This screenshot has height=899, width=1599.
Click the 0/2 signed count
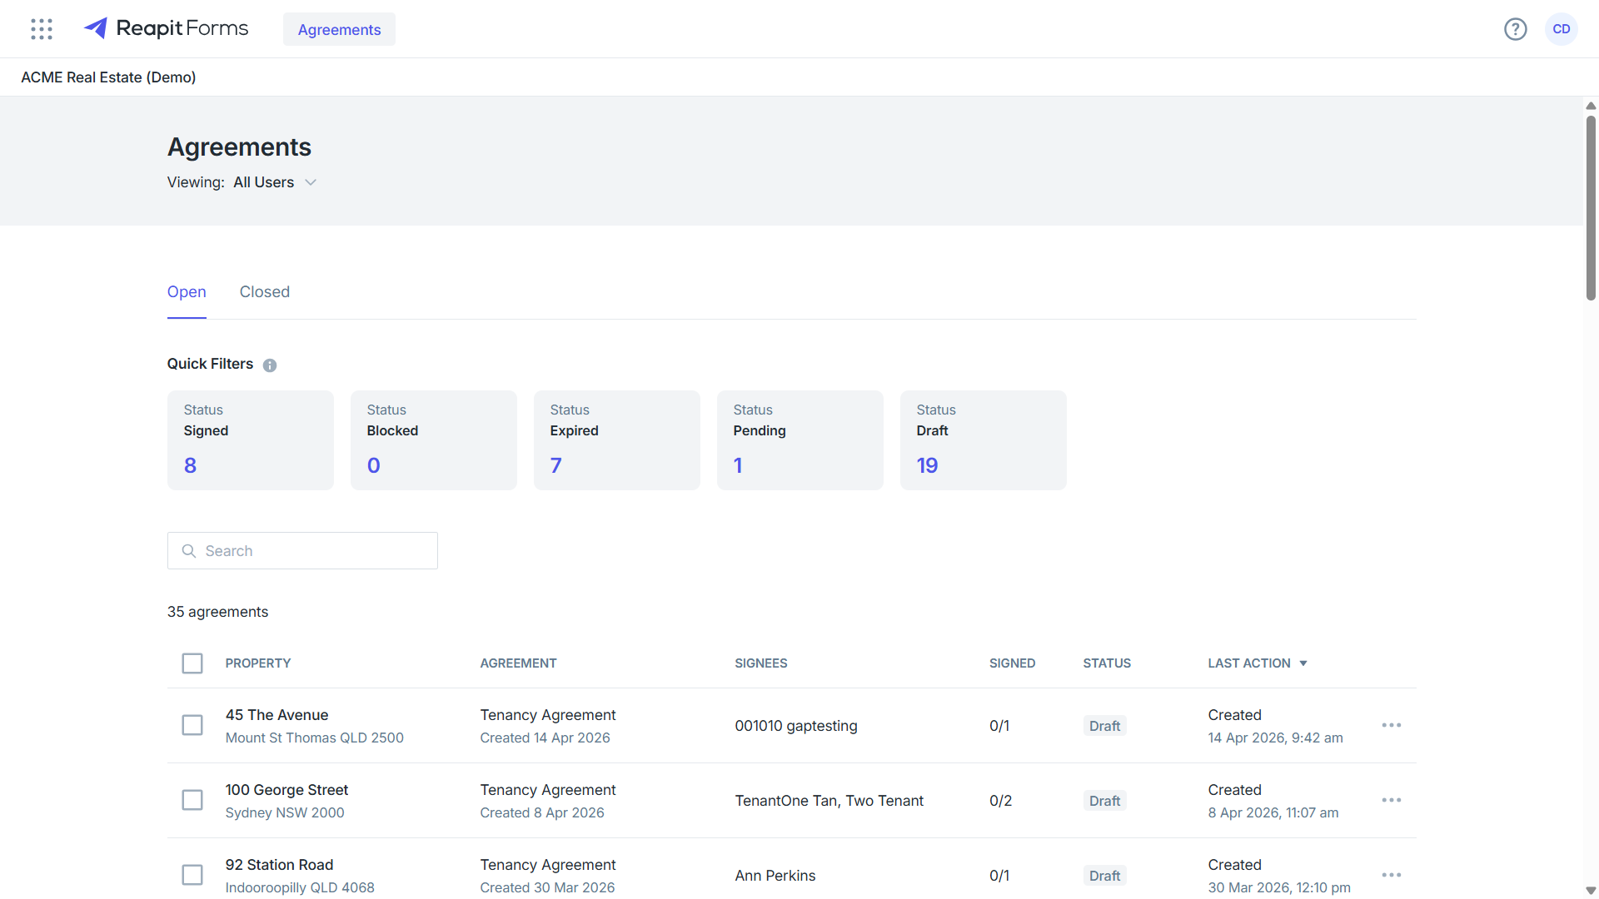tap(1000, 801)
